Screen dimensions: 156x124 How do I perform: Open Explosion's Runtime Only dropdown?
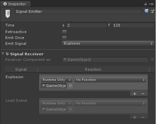56,80
